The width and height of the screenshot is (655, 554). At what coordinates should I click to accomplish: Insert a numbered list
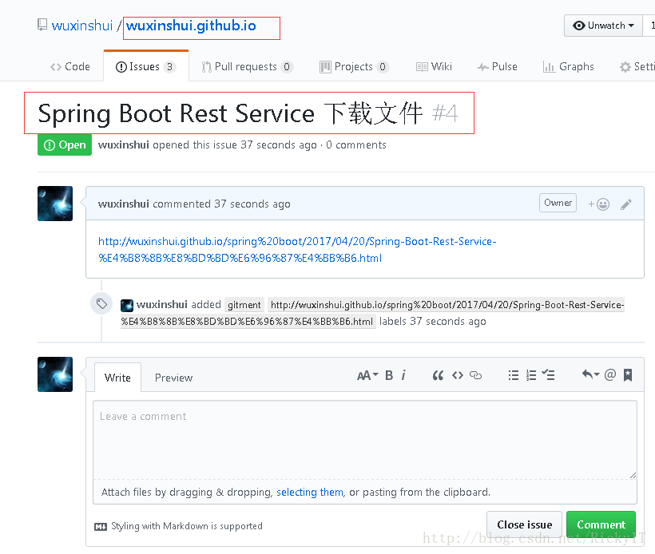pyautogui.click(x=531, y=375)
